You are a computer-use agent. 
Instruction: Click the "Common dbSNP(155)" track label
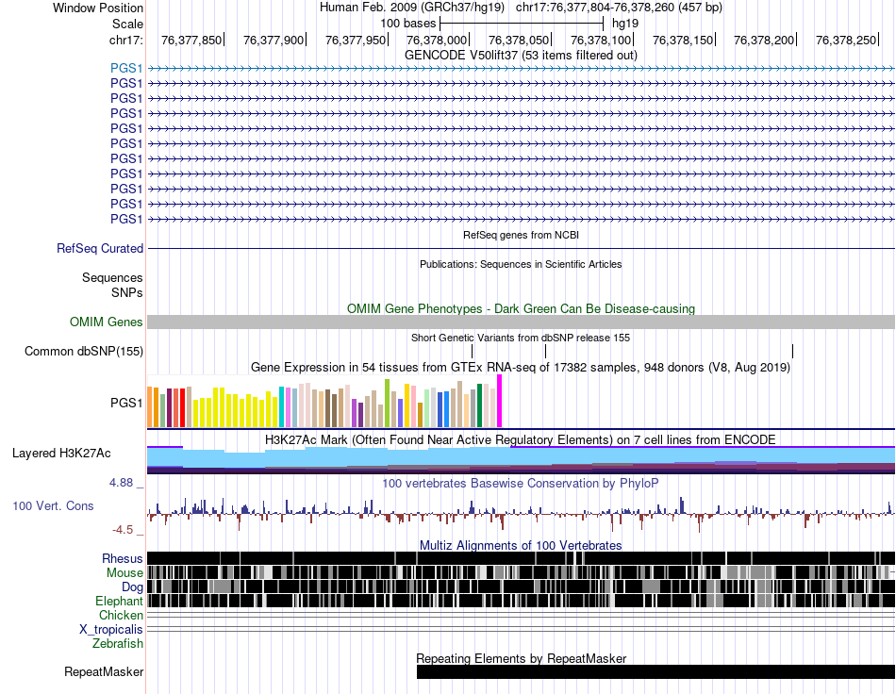pos(84,352)
